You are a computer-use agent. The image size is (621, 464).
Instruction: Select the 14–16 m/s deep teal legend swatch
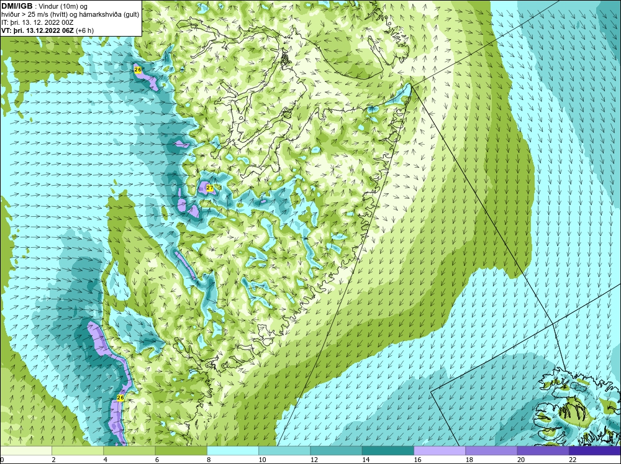click(388, 450)
